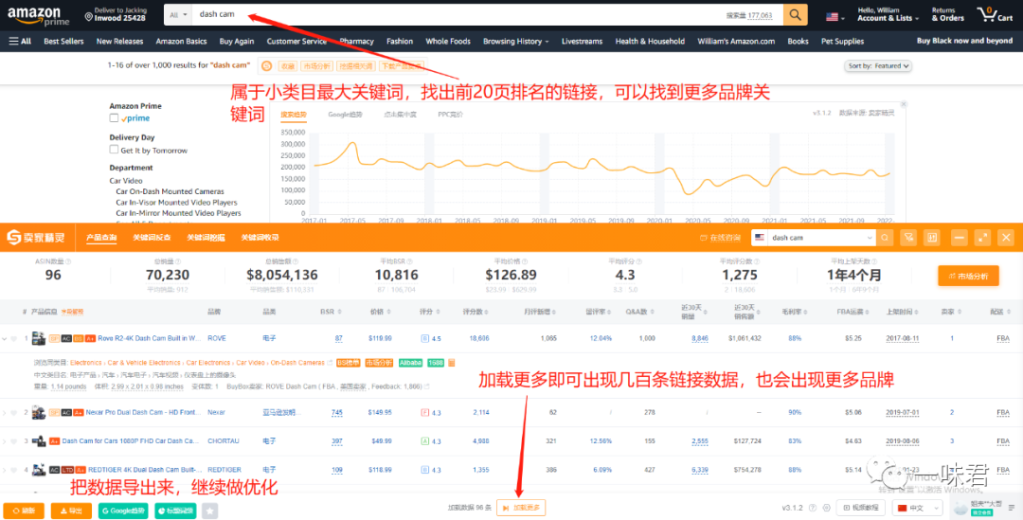1023x520 pixels.
Task: Expand the CHORTAU row details
Action: (x=5, y=441)
